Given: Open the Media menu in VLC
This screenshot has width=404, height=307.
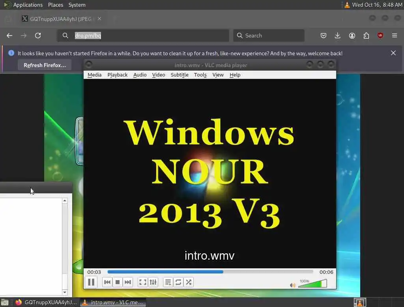Looking at the screenshot, I should (x=95, y=75).
